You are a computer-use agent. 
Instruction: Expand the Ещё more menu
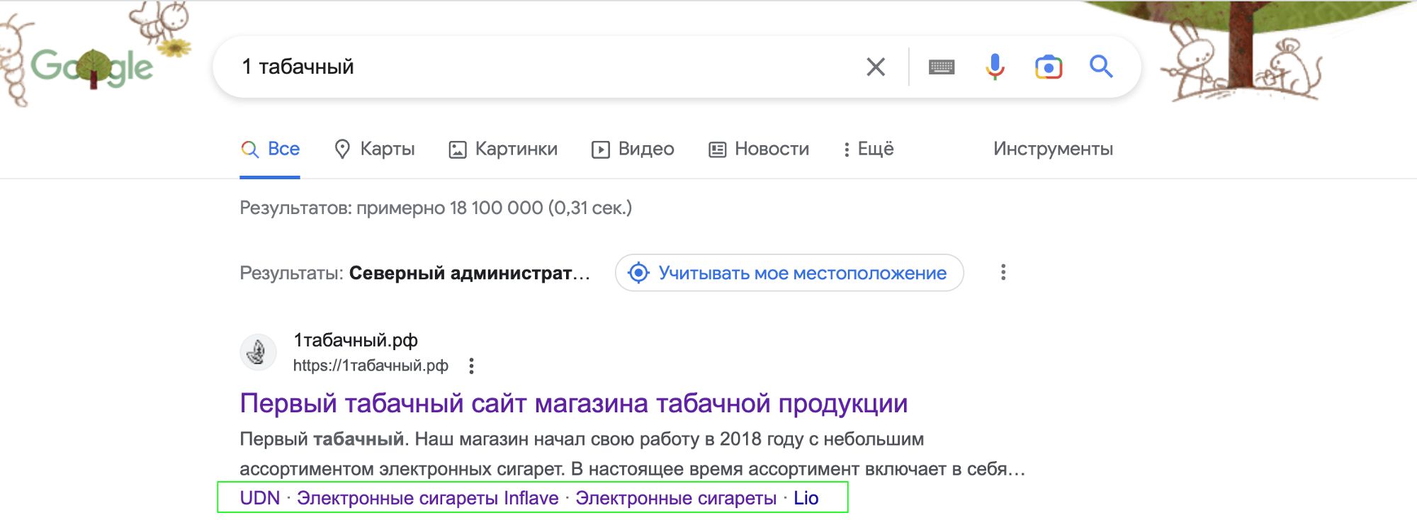(868, 149)
